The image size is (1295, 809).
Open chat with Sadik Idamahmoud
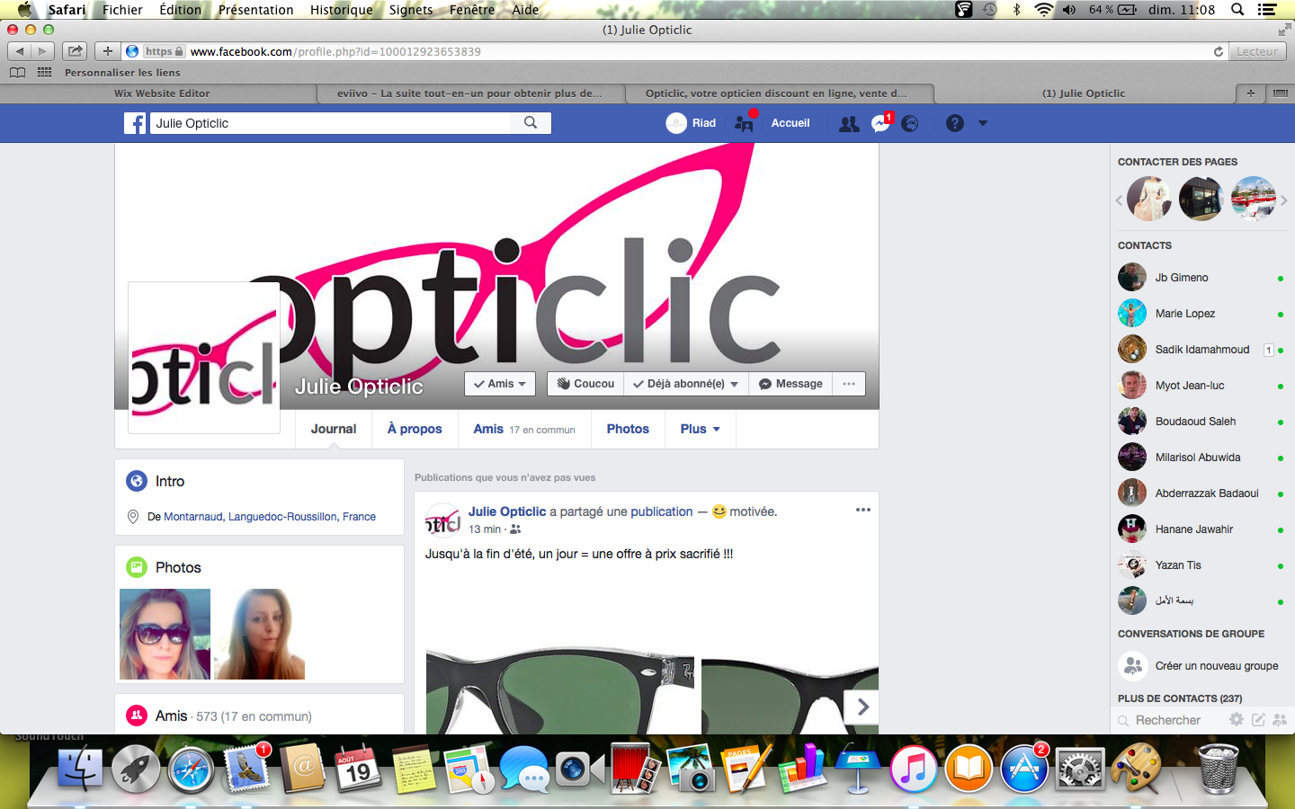pos(1201,350)
